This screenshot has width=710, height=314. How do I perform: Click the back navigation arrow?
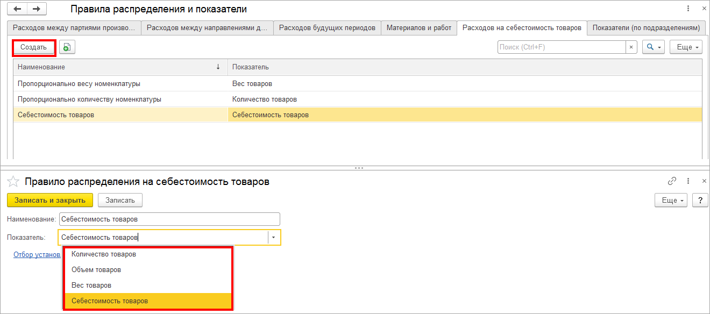17,9
